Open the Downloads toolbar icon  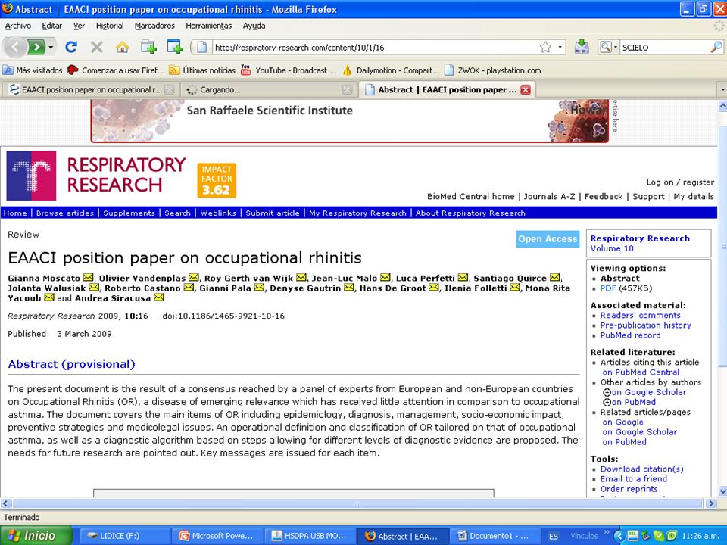pos(582,47)
